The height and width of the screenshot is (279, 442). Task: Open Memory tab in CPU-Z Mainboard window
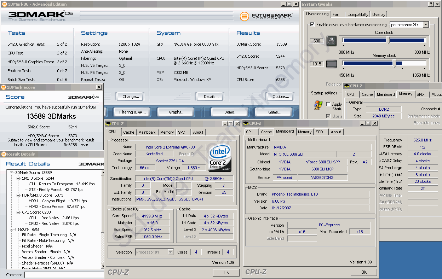[x=304, y=132]
